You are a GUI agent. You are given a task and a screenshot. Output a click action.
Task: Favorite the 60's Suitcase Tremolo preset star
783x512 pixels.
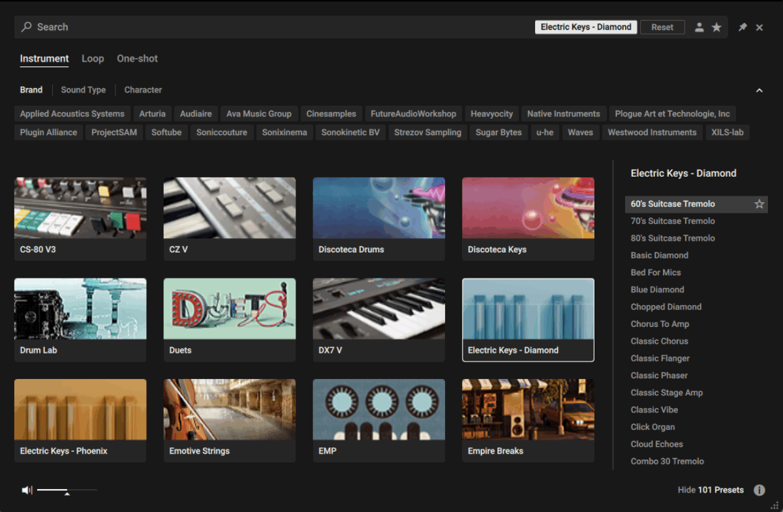(760, 204)
